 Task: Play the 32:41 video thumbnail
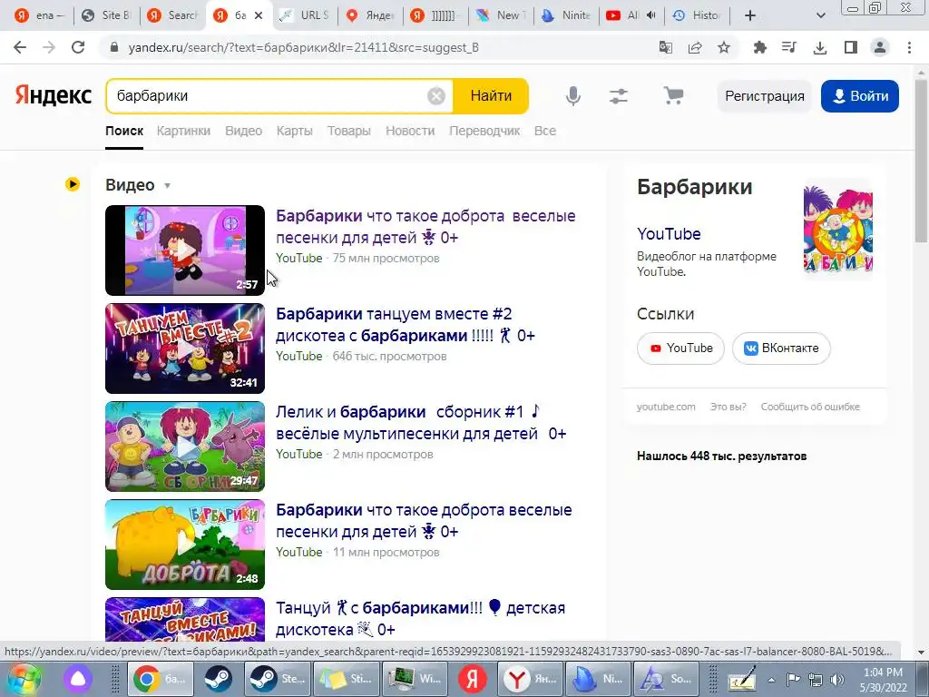(x=185, y=348)
